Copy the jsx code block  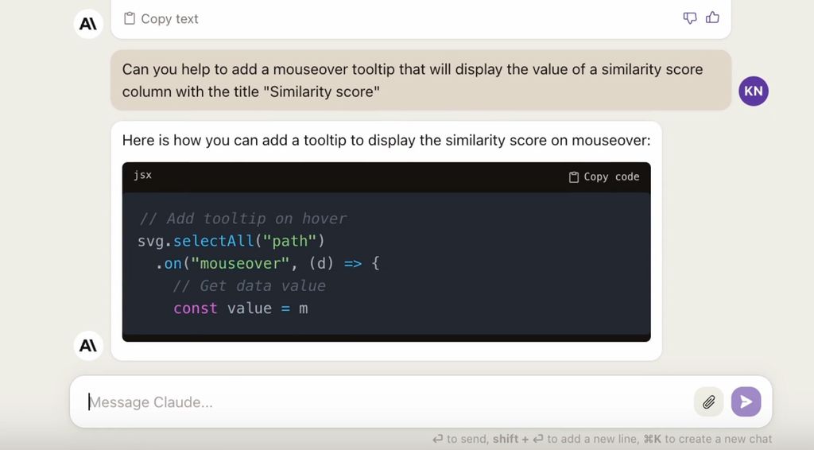coord(604,177)
